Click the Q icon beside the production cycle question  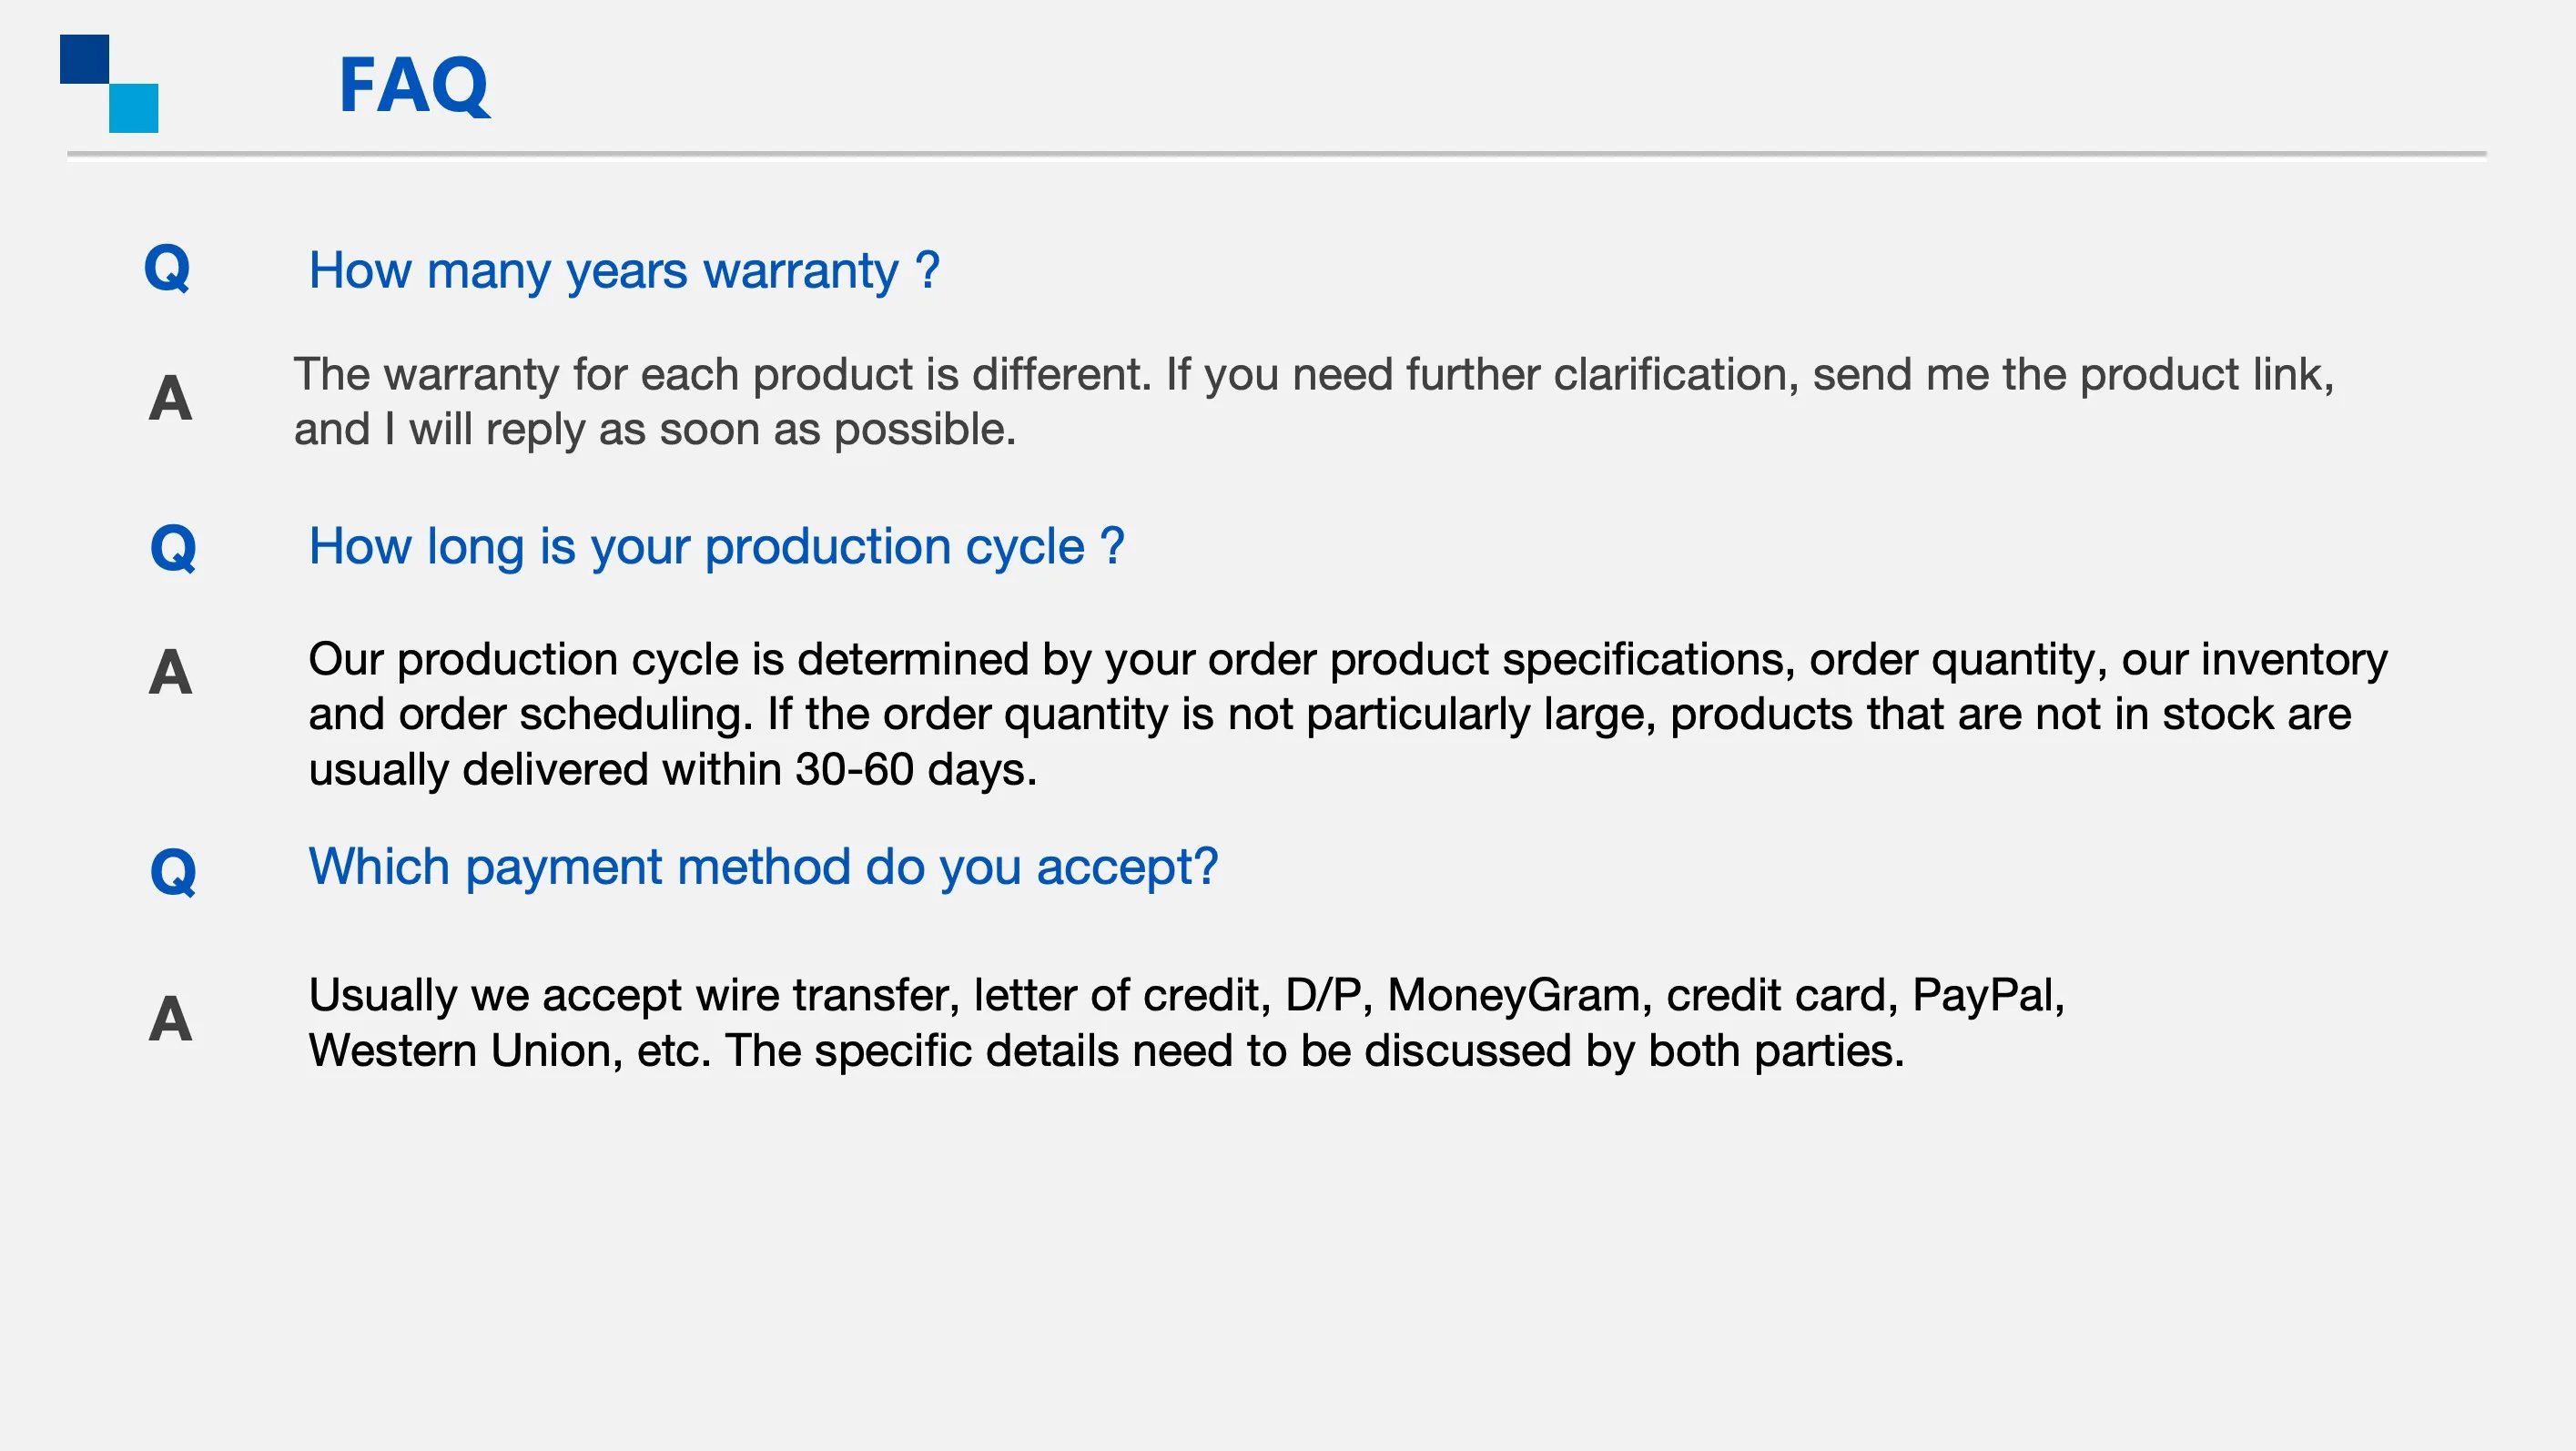pyautogui.click(x=173, y=548)
